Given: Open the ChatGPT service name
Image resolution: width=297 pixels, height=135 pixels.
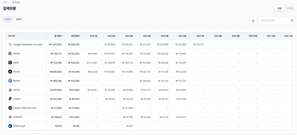Looking at the screenshot, I should point(18,117).
